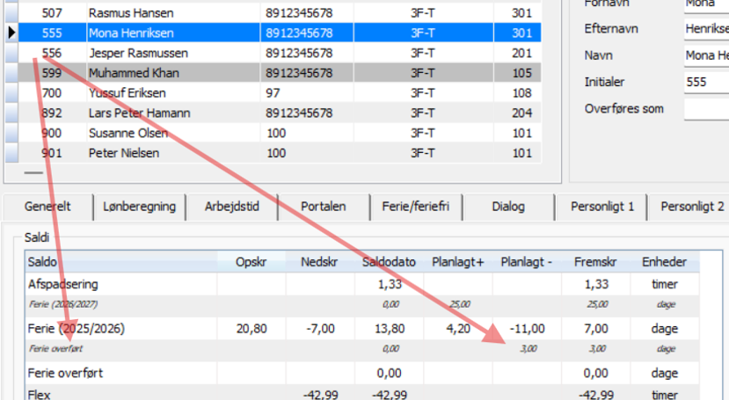Select the Portalen tab
Image resolution: width=729 pixels, height=400 pixels.
click(x=323, y=207)
